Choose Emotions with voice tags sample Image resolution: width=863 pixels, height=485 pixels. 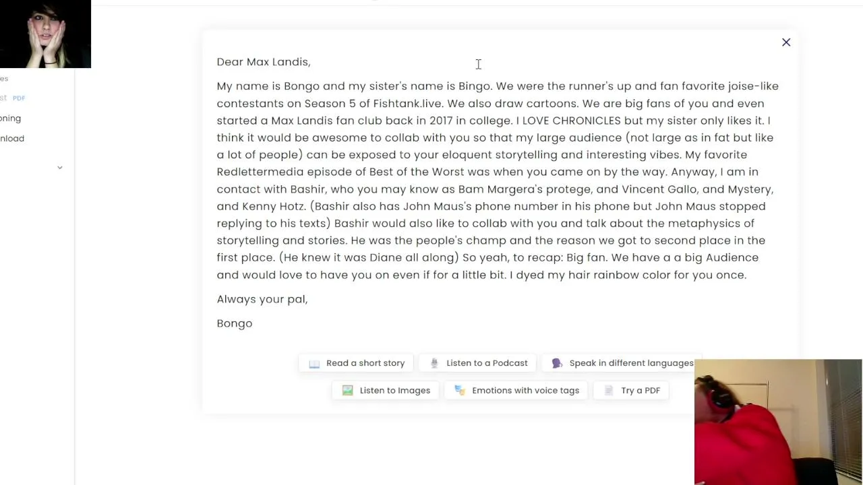[x=516, y=390]
